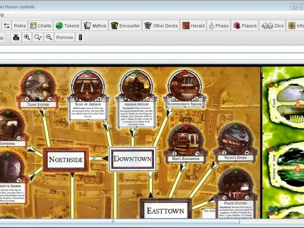Click the Plateau of Leng area
Screen dimensions: 304x228
(287, 167)
